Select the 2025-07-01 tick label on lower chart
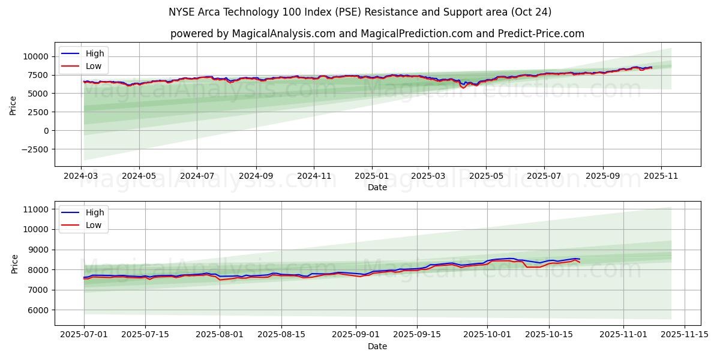 (84, 335)
